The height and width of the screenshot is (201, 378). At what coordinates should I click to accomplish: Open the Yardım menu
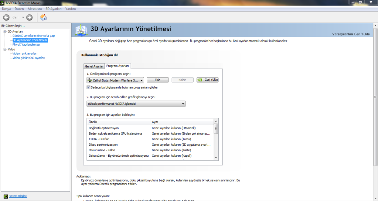[71, 8]
